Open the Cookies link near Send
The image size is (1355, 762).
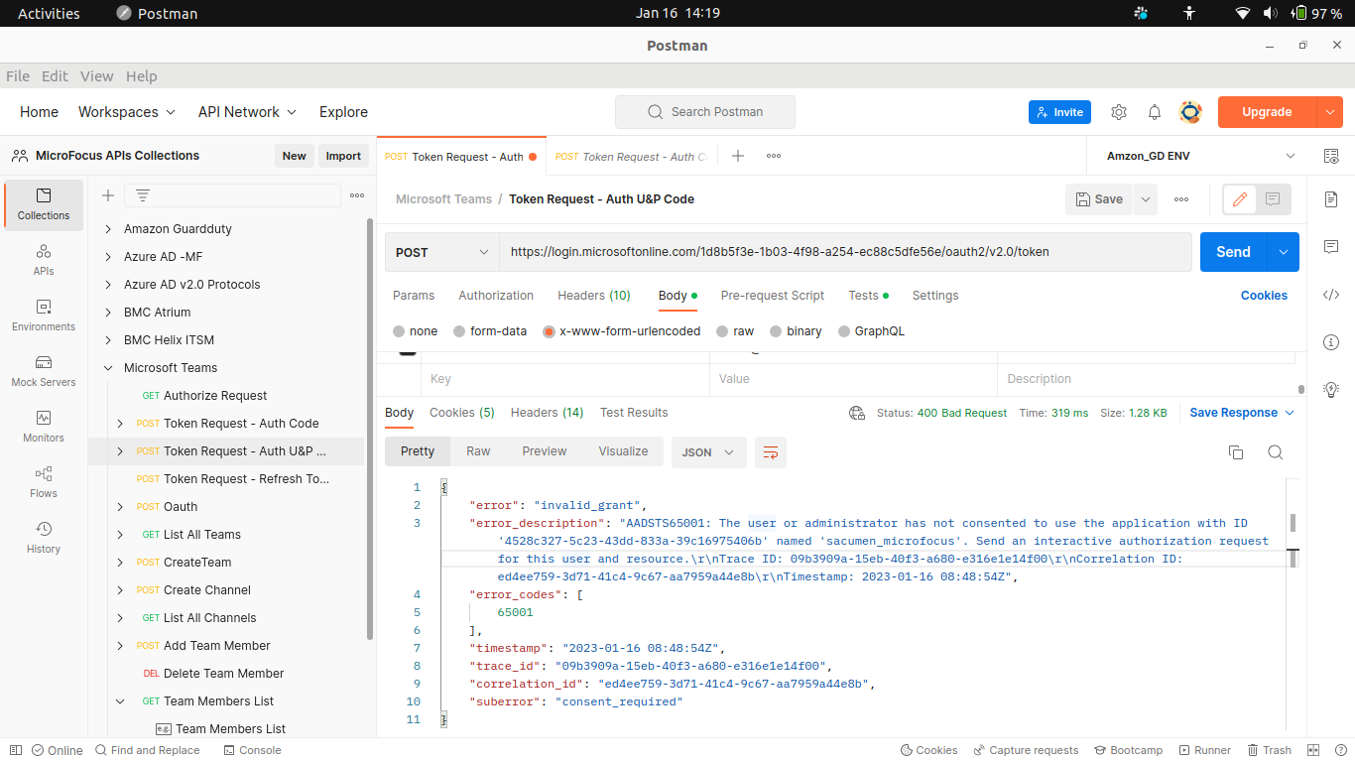tap(1264, 296)
